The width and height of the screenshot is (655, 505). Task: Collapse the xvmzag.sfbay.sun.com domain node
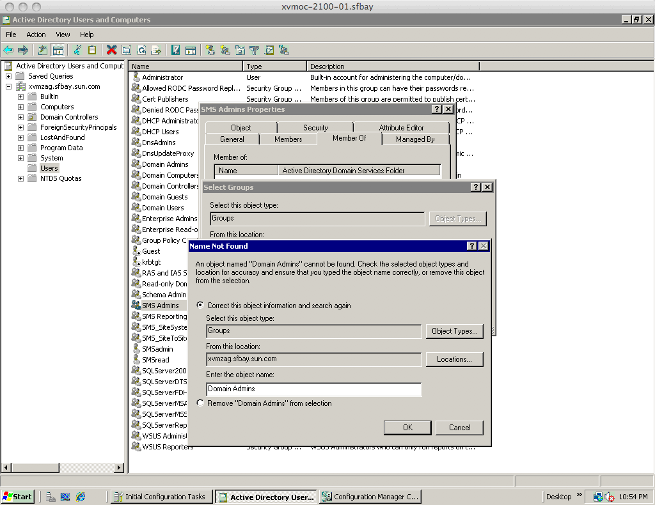point(8,87)
